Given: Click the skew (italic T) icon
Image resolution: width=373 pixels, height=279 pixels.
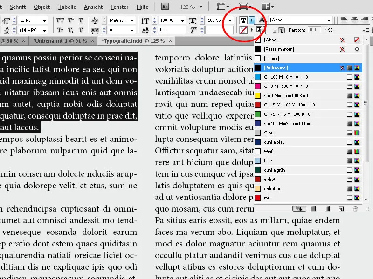Looking at the screenshot, I should click(x=193, y=30).
